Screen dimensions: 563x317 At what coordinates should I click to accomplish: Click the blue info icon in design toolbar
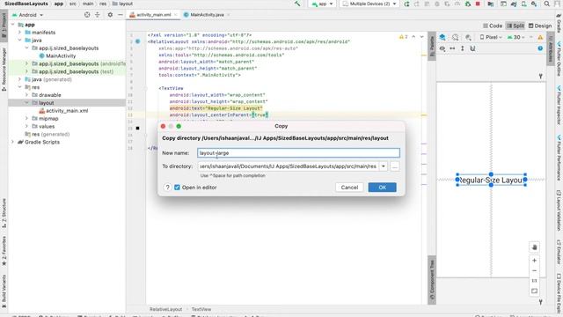[540, 48]
